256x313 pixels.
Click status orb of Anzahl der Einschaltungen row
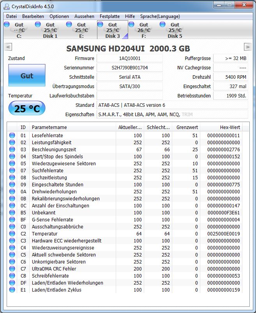[x=12, y=205]
